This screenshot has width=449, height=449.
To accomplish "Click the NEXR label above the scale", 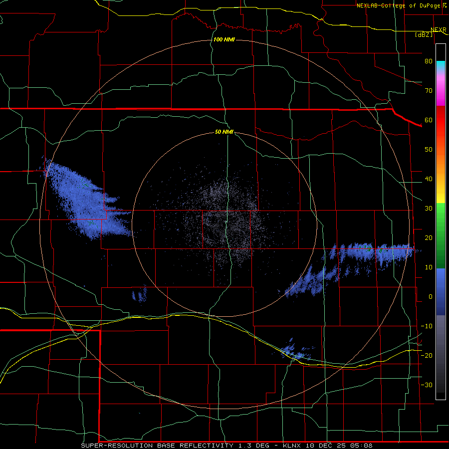I will click(438, 30).
